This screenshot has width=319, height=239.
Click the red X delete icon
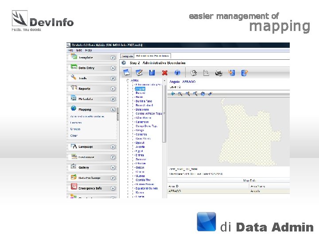(164, 73)
